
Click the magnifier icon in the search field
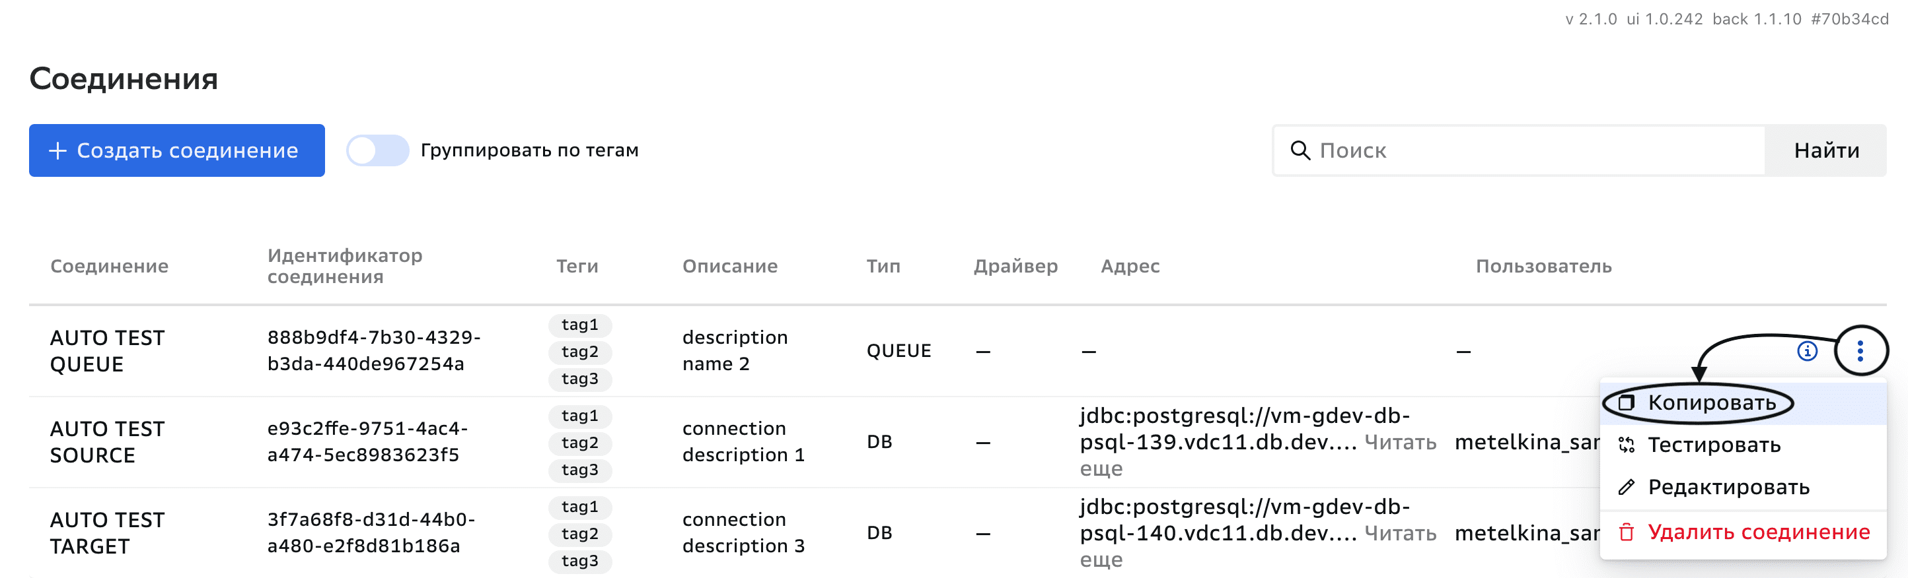point(1300,150)
